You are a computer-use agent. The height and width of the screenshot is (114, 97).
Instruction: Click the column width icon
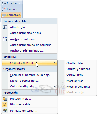pyautogui.click(x=5, y=39)
